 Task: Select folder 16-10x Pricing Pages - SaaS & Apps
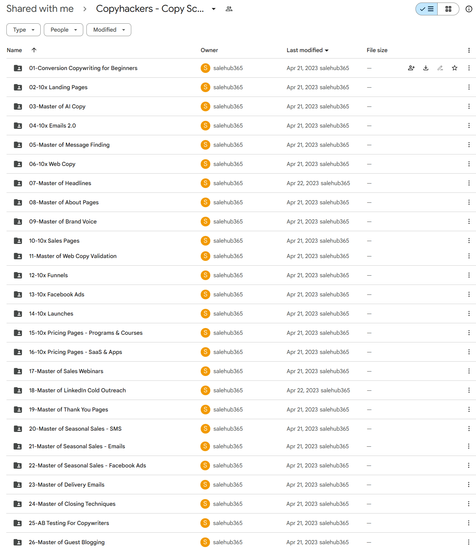[241, 352]
